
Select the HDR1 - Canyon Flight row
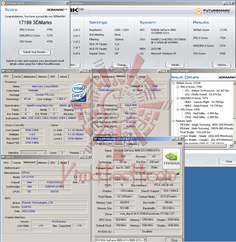204,102
